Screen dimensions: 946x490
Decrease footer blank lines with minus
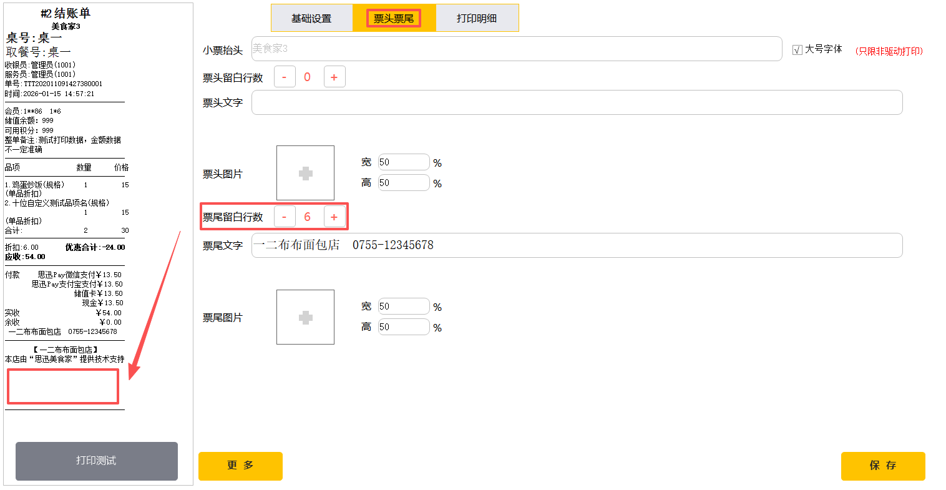pyautogui.click(x=285, y=217)
